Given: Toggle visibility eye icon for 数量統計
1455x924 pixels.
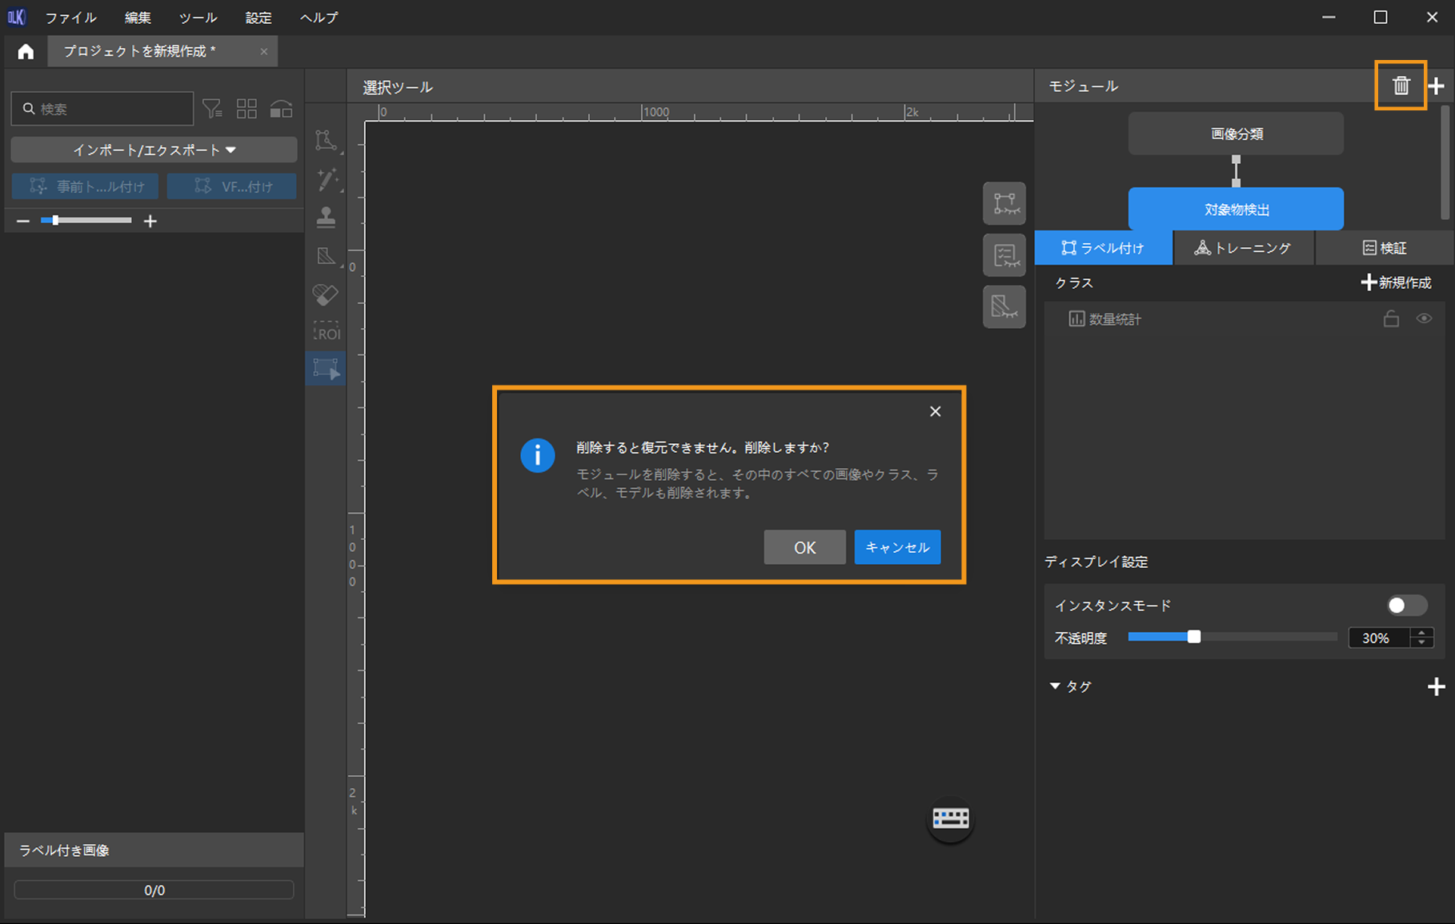Looking at the screenshot, I should (x=1424, y=318).
